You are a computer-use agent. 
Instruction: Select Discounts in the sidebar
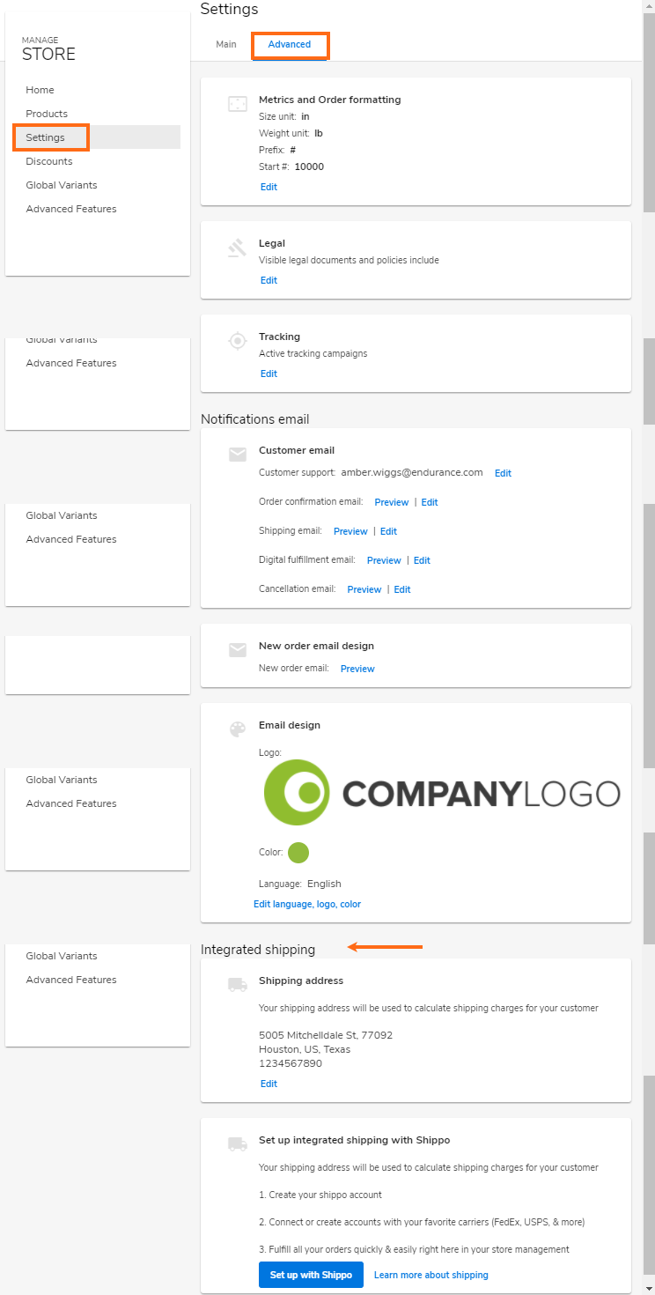click(x=48, y=160)
